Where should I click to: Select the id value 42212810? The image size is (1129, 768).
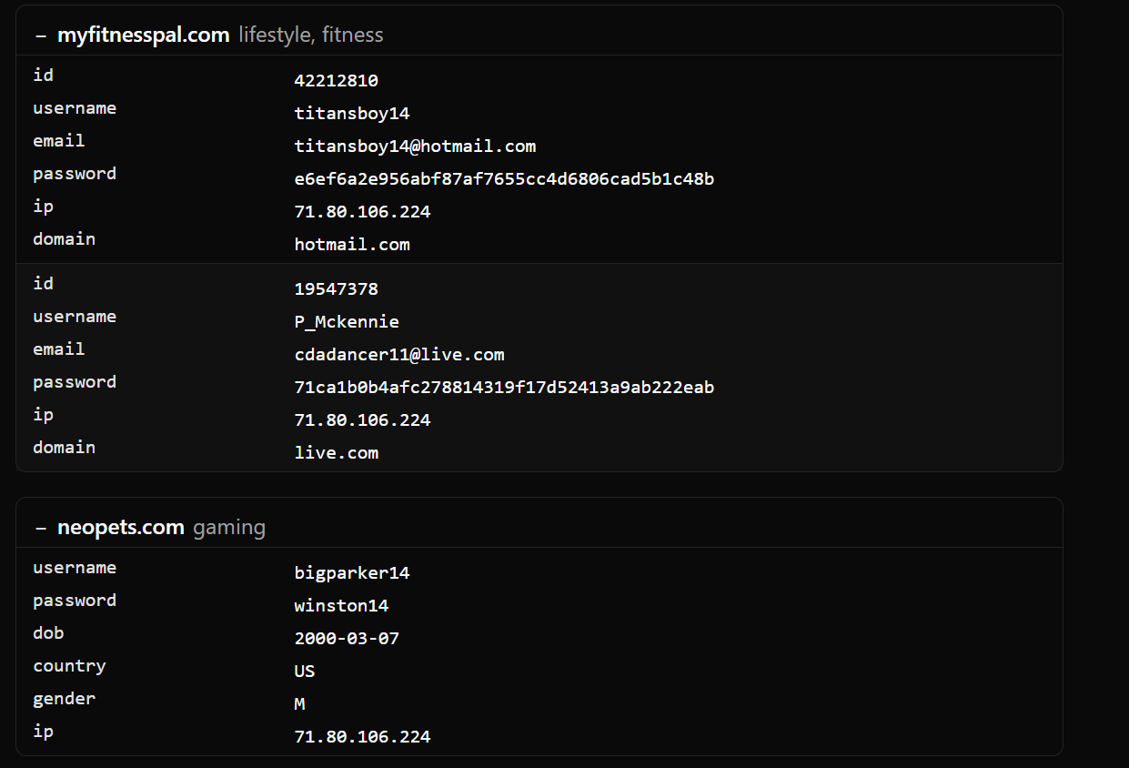pos(336,81)
